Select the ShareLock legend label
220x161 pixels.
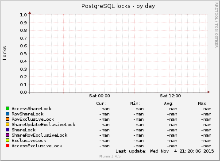pyautogui.click(x=23, y=130)
